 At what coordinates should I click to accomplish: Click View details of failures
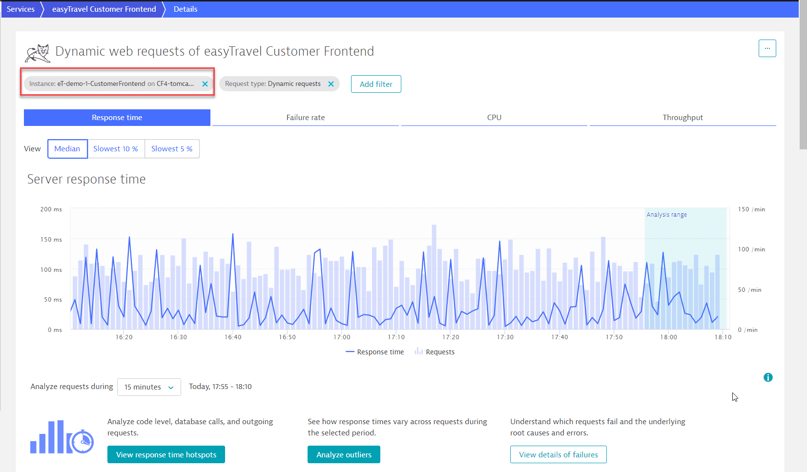pos(559,454)
